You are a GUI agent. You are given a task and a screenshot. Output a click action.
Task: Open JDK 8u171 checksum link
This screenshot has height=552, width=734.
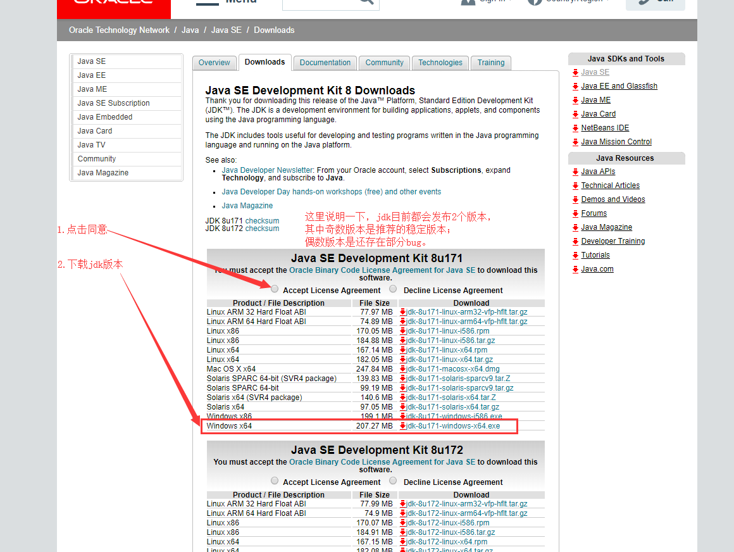pos(262,220)
